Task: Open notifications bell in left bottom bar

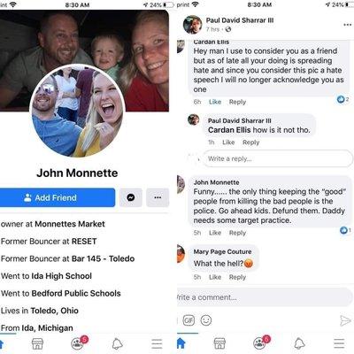Action: pyautogui.click(x=117, y=343)
